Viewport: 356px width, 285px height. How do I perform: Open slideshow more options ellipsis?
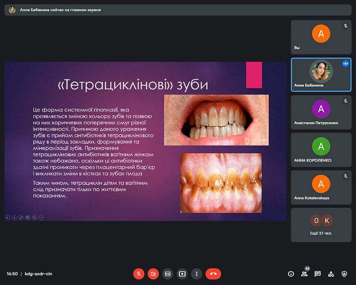(x=41, y=218)
